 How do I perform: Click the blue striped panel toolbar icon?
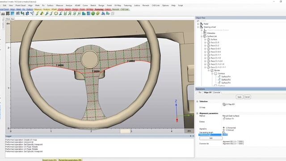[x=88, y=13]
